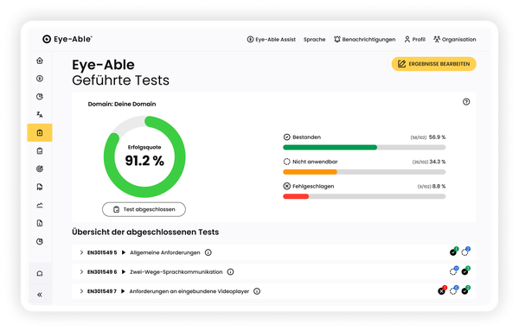Click the passed checkmark badge in the EN301549 7 row
519x331 pixels.
click(465, 290)
